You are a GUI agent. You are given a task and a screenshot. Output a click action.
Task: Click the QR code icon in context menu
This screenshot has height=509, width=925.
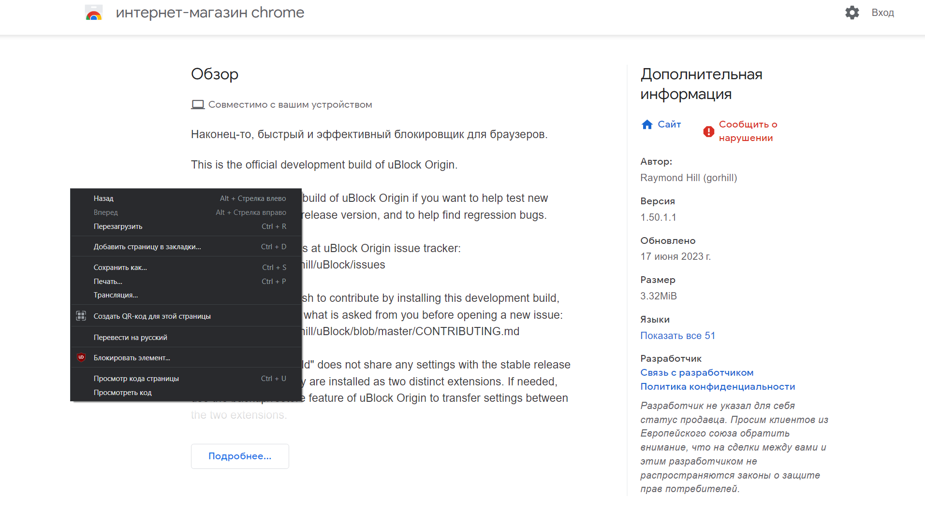81,316
